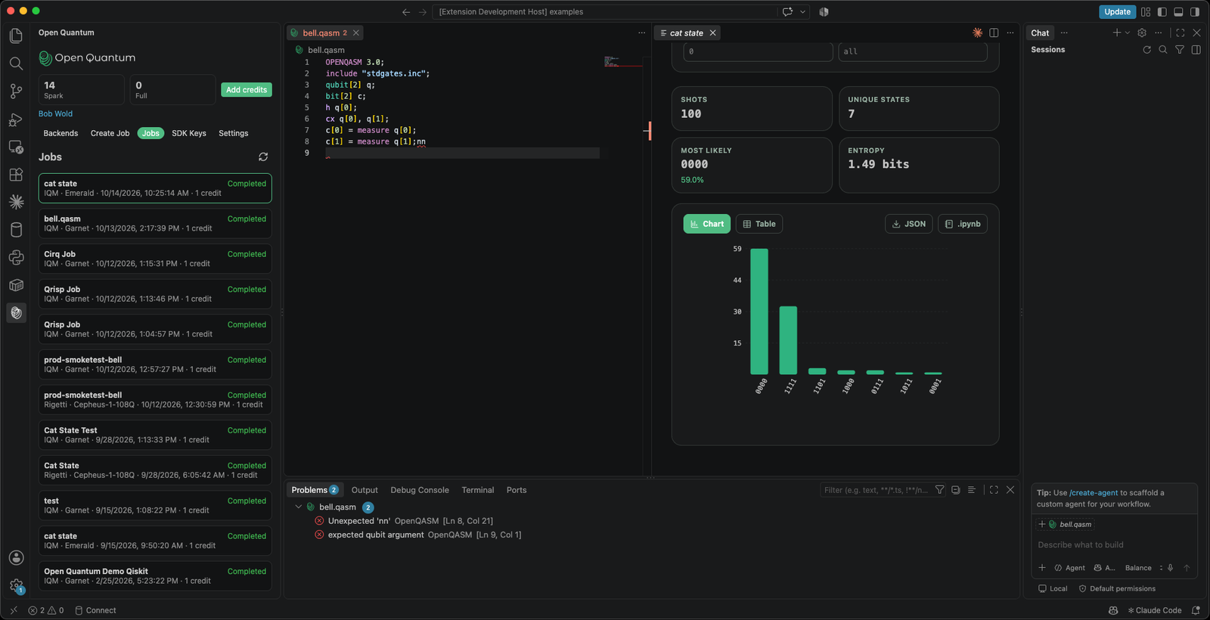Viewport: 1210px width, 620px height.
Task: Maximize the bottom panel size
Action: (x=994, y=490)
